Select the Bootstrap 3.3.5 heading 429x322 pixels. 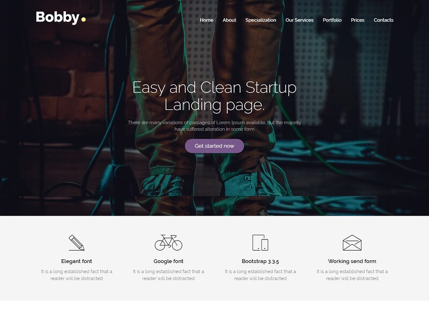point(260,261)
